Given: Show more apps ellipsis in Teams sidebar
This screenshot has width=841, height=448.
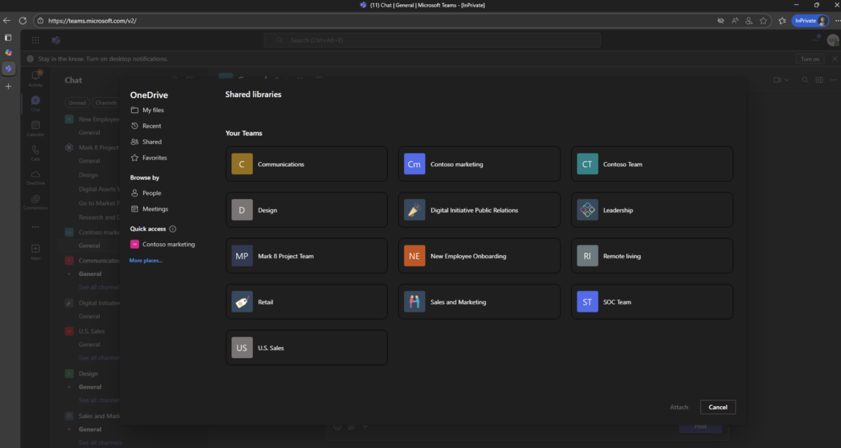Looking at the screenshot, I should pos(35,227).
